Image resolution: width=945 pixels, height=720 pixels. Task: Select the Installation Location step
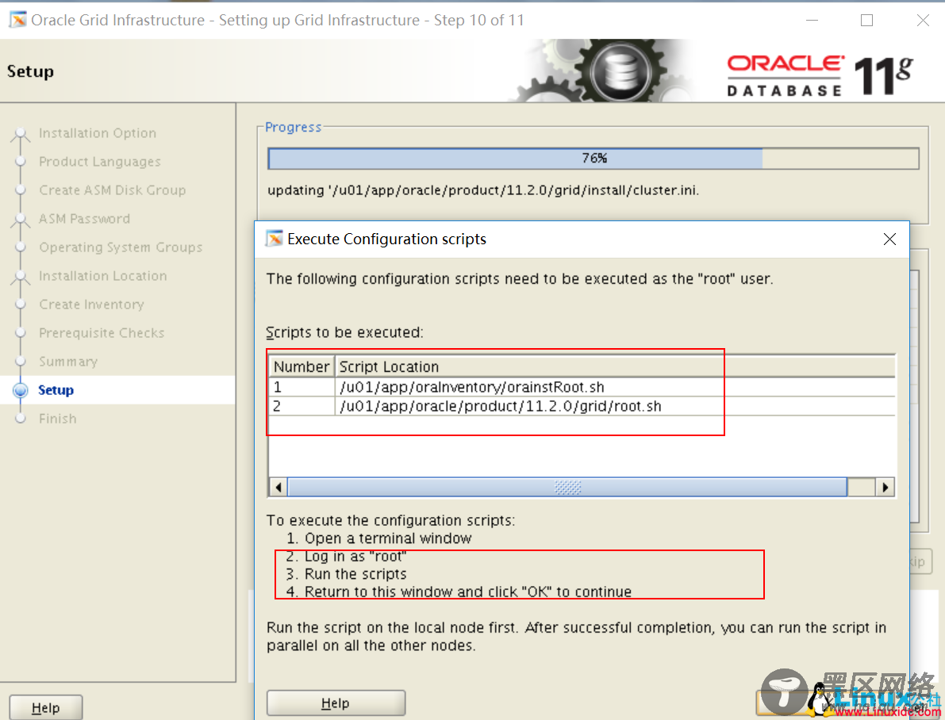click(102, 276)
